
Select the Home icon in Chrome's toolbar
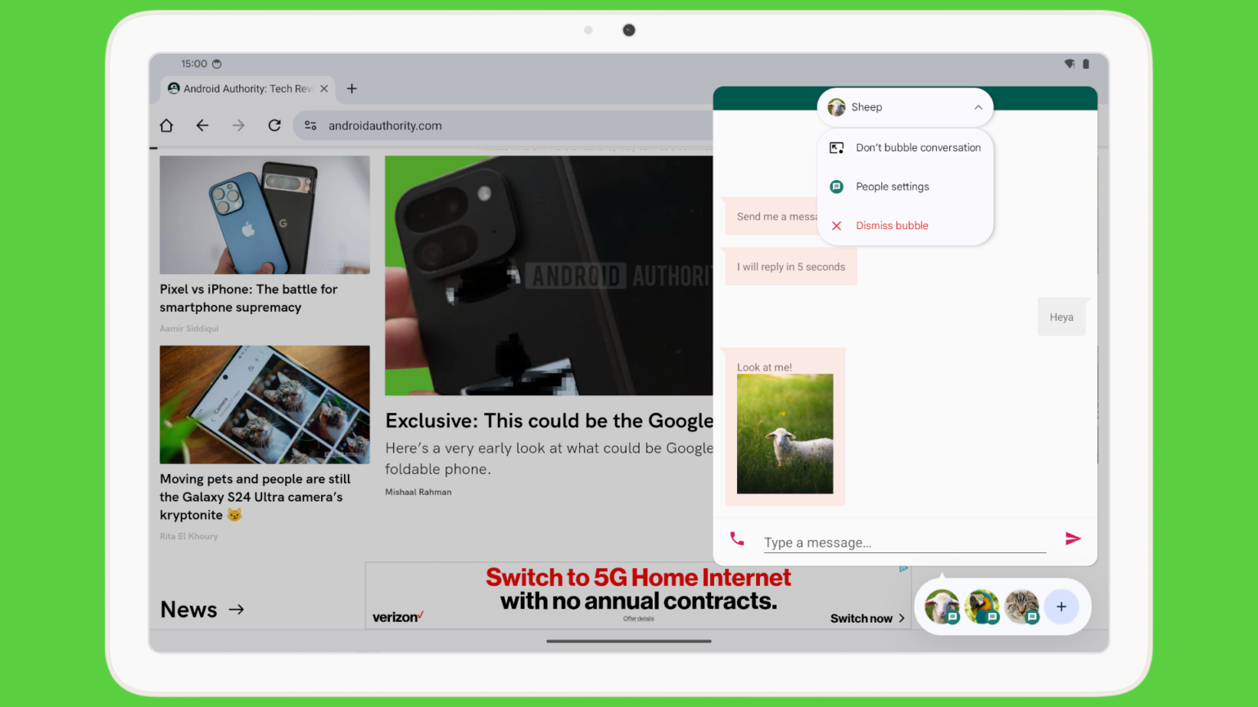coord(166,125)
